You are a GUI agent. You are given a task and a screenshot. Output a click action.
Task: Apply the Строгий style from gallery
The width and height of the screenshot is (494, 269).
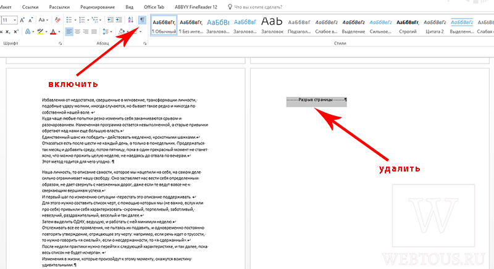click(x=408, y=26)
